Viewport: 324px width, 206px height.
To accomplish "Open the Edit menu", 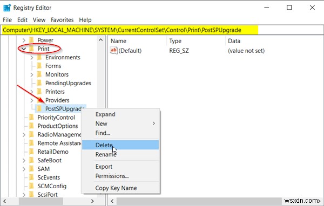I will tap(22, 20).
